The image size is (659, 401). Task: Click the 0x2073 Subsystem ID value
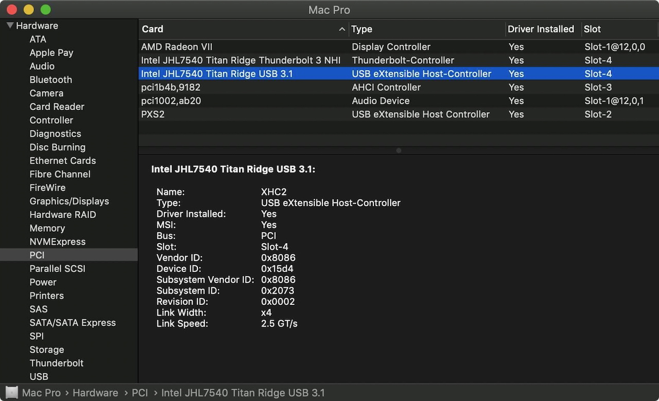pyautogui.click(x=278, y=290)
